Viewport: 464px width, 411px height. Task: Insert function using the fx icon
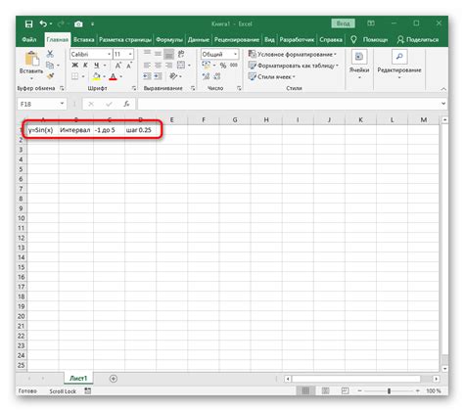[x=126, y=104]
